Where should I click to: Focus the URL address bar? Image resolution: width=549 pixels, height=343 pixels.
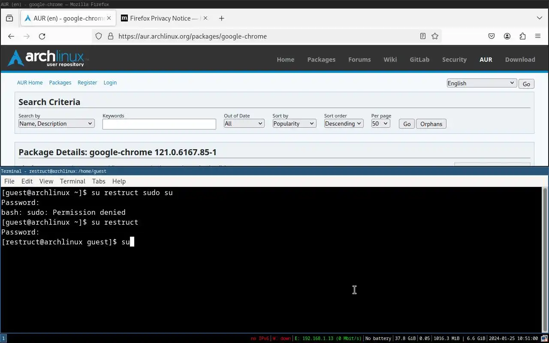coord(266,36)
